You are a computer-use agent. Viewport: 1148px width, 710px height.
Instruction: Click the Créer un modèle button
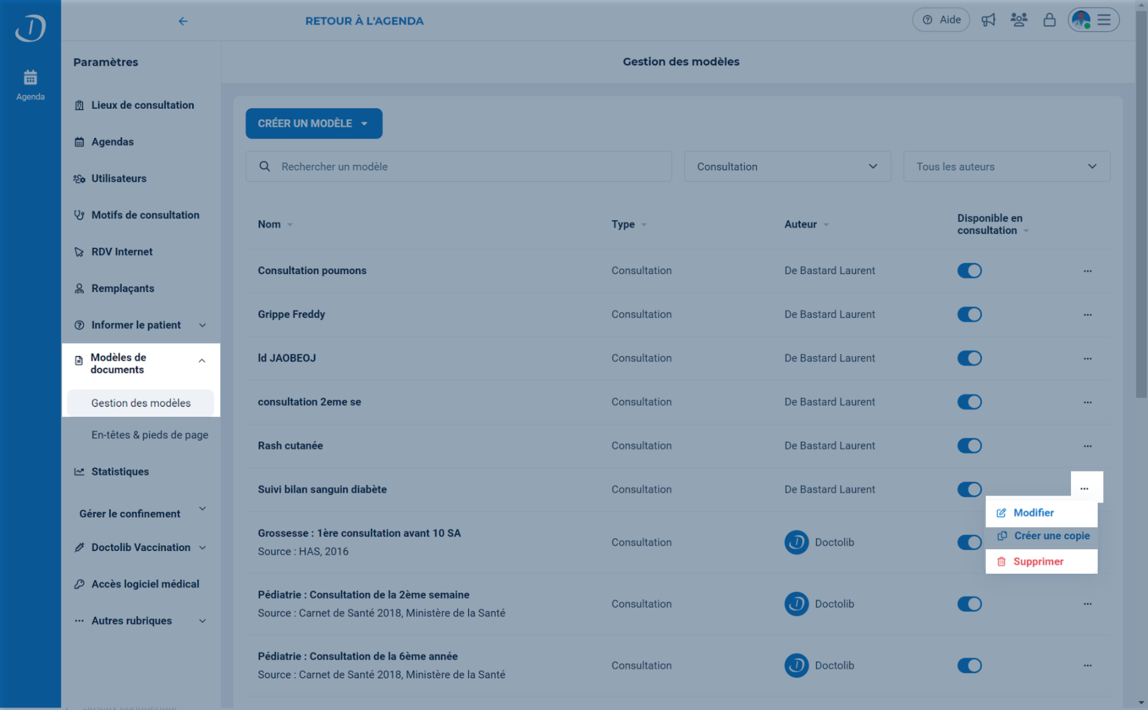[x=314, y=123]
